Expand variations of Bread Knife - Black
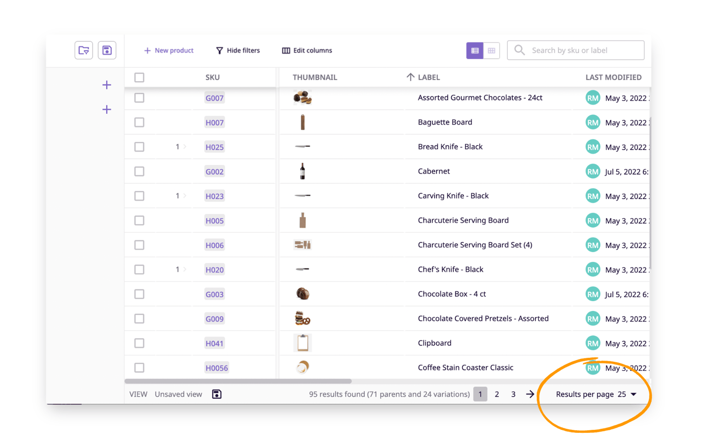Viewport: 703px width, 439px height. coord(184,147)
